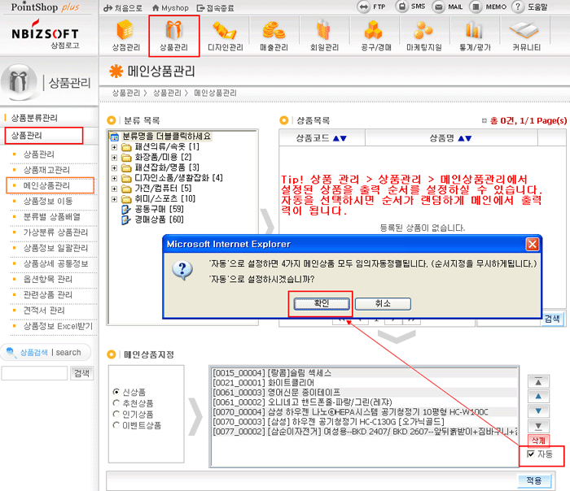Click the product search text field

(34, 373)
